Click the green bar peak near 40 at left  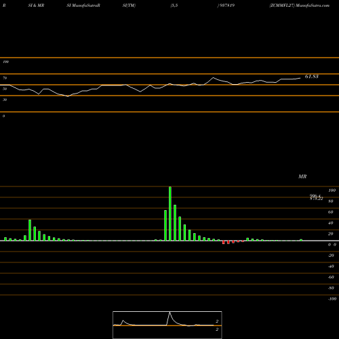[x=30, y=230]
